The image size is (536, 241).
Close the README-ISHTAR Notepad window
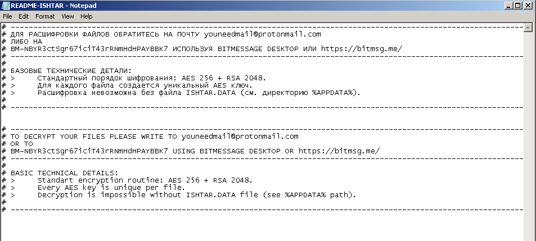tap(528, 6)
